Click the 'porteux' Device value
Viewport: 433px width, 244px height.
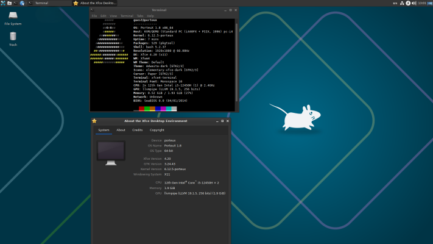pos(170,140)
